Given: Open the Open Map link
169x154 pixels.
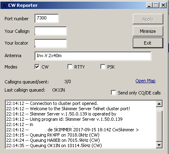Looking at the screenshot, I should pyautogui.click(x=145, y=81).
